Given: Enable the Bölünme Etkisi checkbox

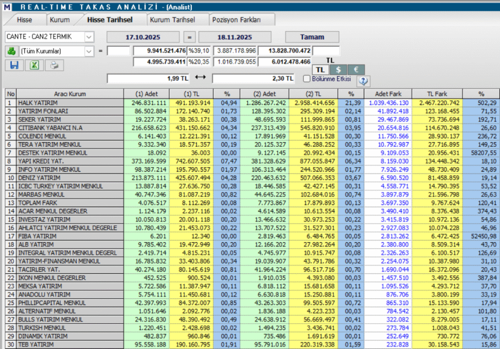Looking at the screenshot, I should pyautogui.click(x=307, y=78).
